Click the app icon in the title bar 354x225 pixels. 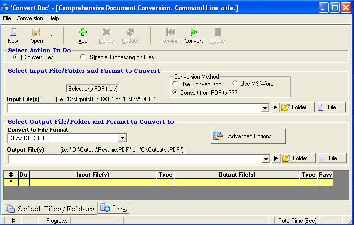(5, 7)
